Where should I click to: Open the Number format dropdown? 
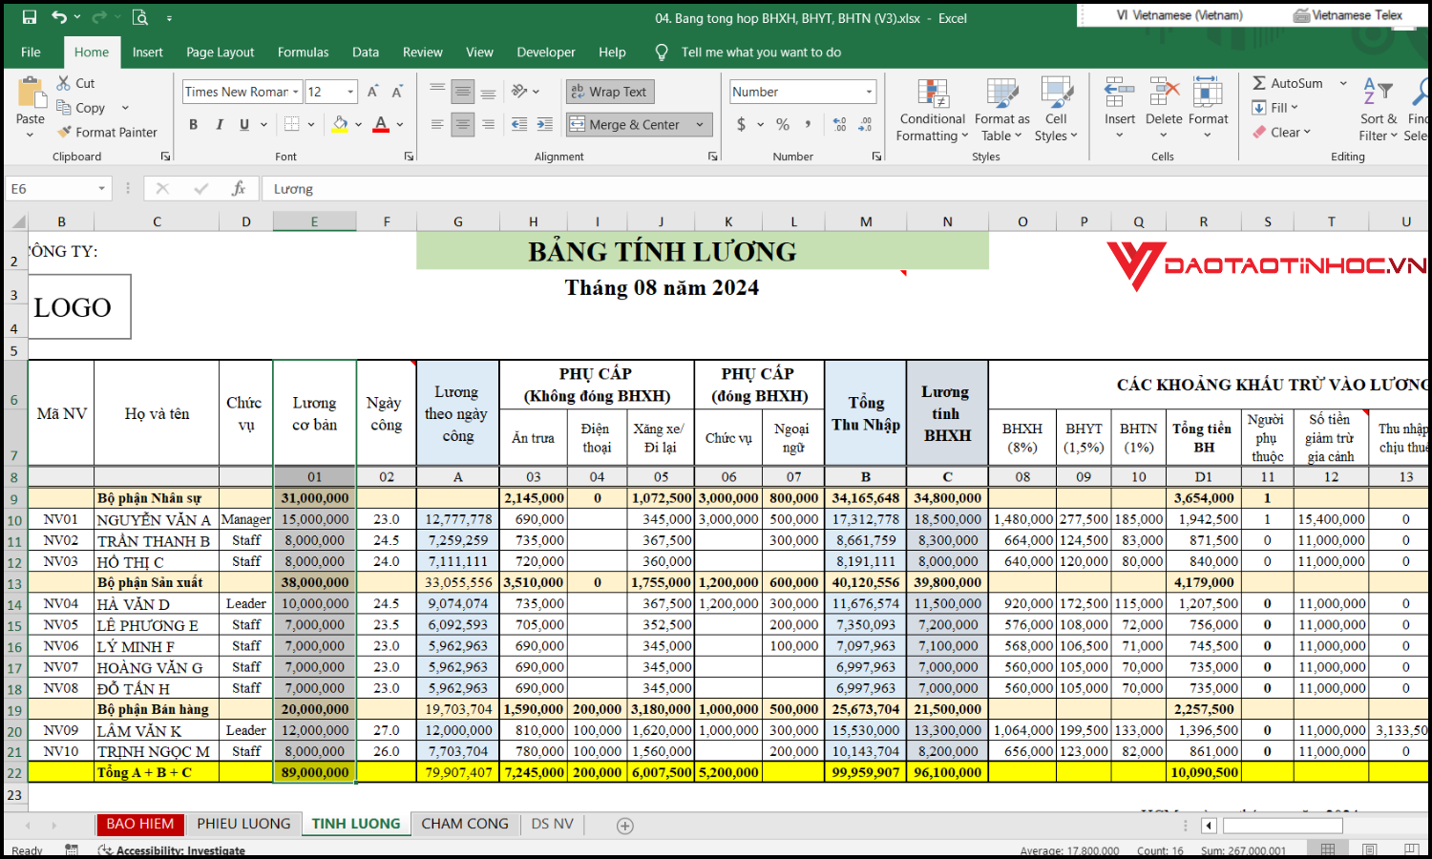(869, 92)
